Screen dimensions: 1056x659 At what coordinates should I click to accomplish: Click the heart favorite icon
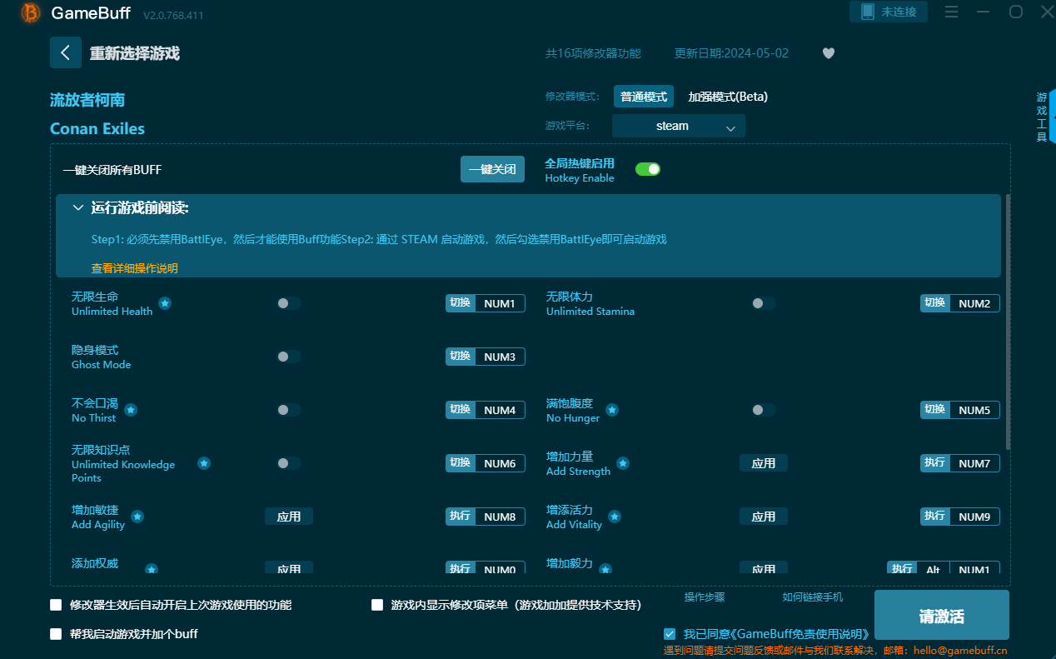(829, 53)
